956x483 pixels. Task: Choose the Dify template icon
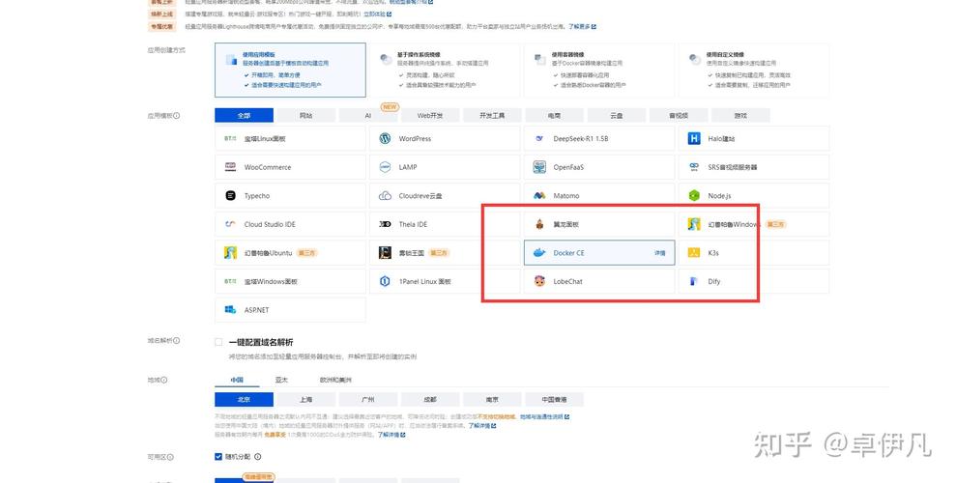(693, 281)
